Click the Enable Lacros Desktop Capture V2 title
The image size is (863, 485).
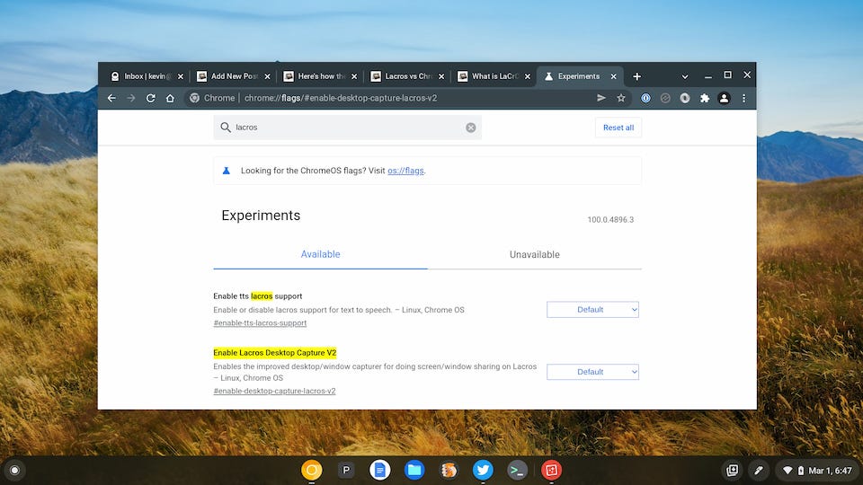pyautogui.click(x=275, y=353)
